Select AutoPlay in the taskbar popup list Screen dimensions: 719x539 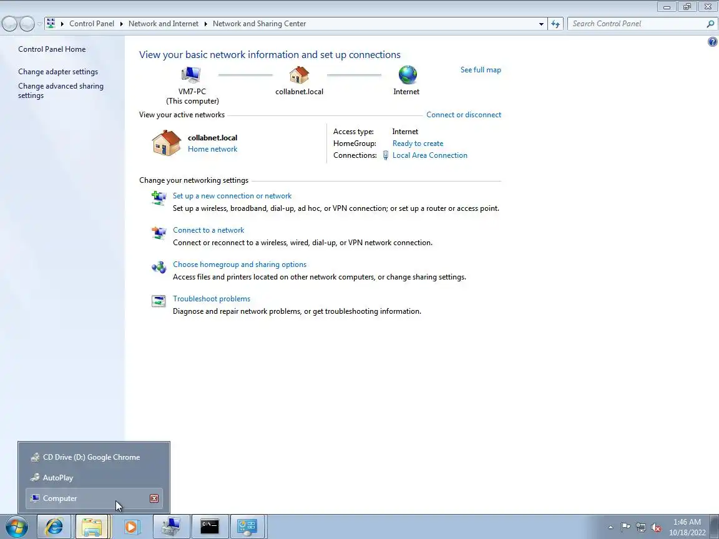click(94, 478)
